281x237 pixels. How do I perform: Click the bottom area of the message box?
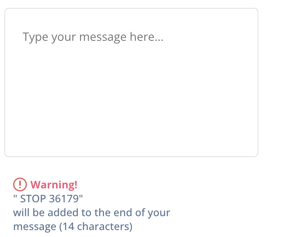click(131, 143)
